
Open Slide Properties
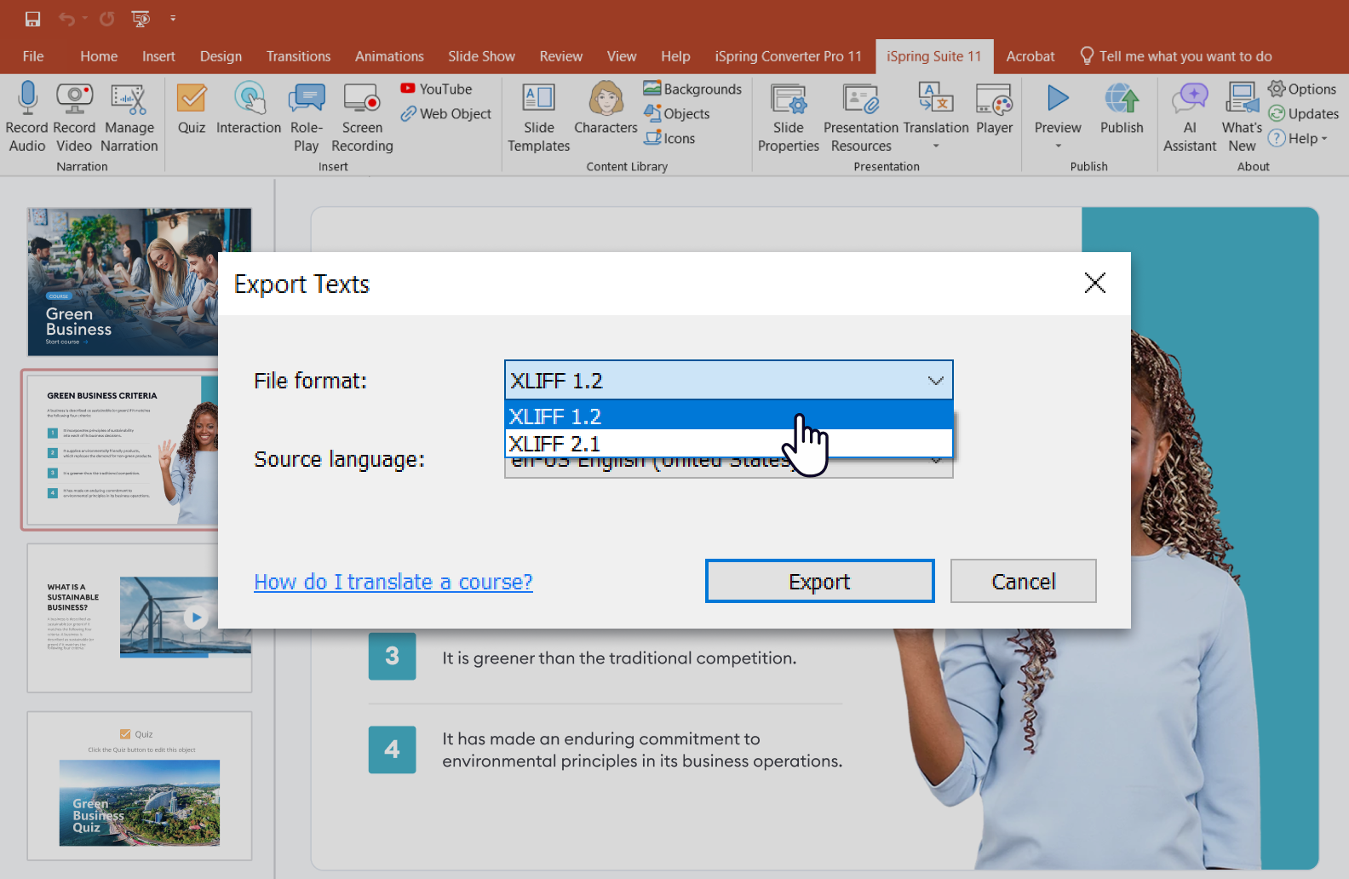pos(789,116)
